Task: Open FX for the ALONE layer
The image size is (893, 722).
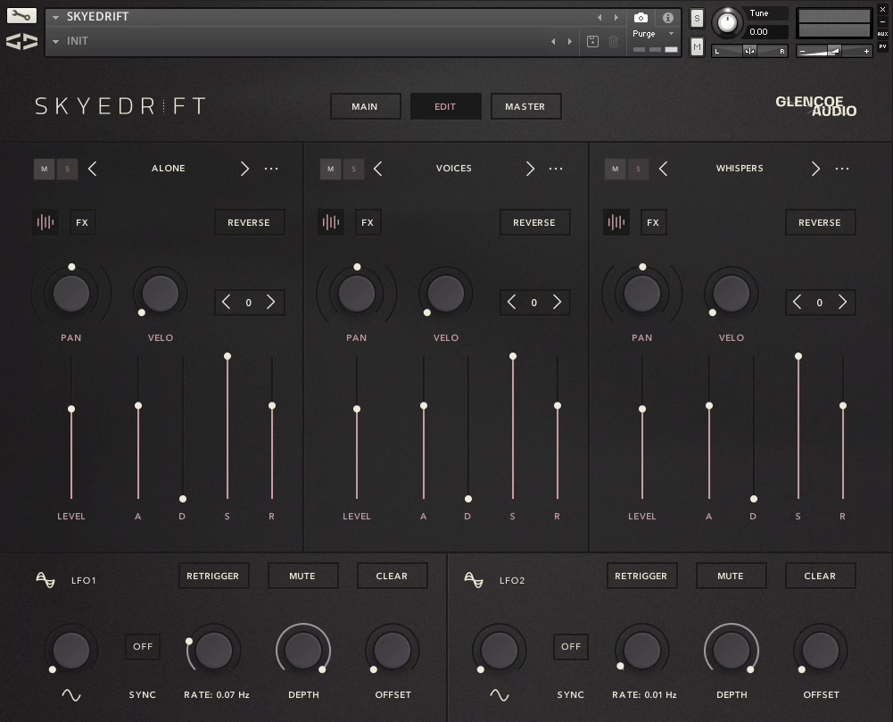Action: point(82,222)
